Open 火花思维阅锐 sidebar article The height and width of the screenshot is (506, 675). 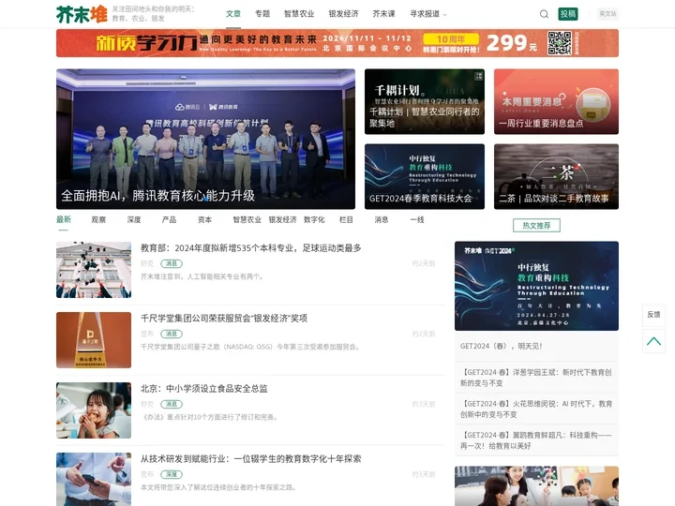pyautogui.click(x=536, y=409)
